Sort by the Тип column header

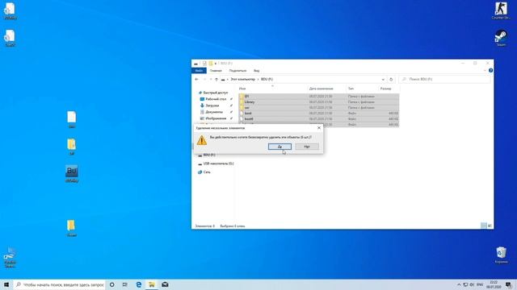362,89
